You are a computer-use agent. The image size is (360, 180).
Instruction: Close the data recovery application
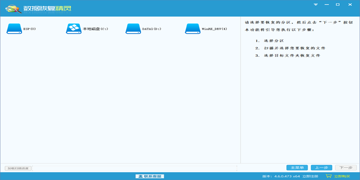(350, 4)
